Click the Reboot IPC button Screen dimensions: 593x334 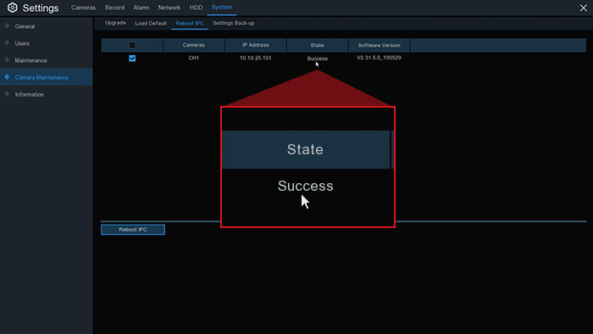pos(133,230)
